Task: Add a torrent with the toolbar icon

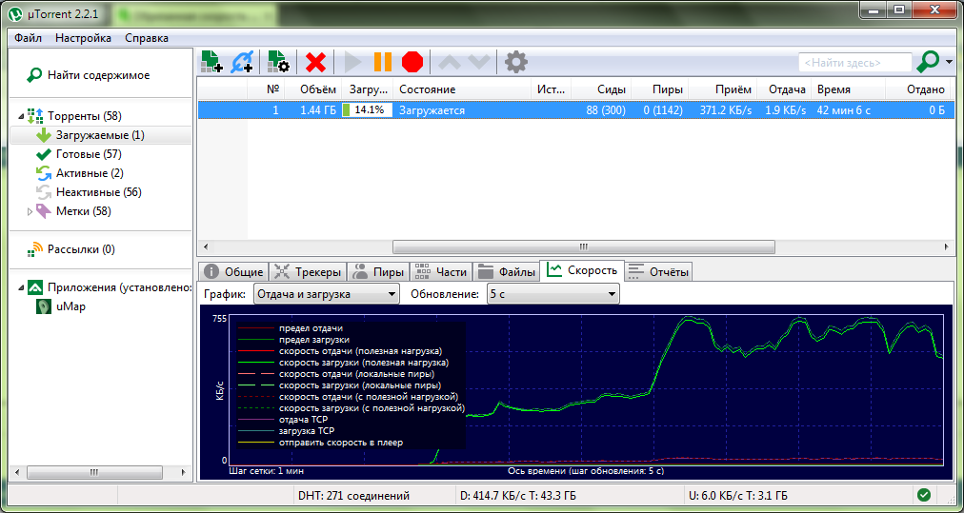Action: coord(212,62)
